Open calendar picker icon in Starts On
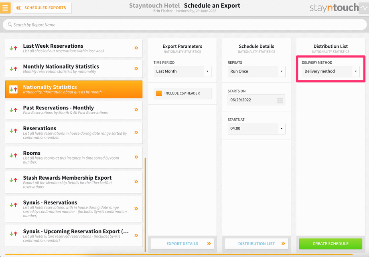The width and height of the screenshot is (369, 257). click(x=280, y=101)
